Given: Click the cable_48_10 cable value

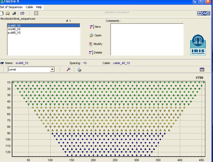Looking at the screenshot, I should point(121,63).
